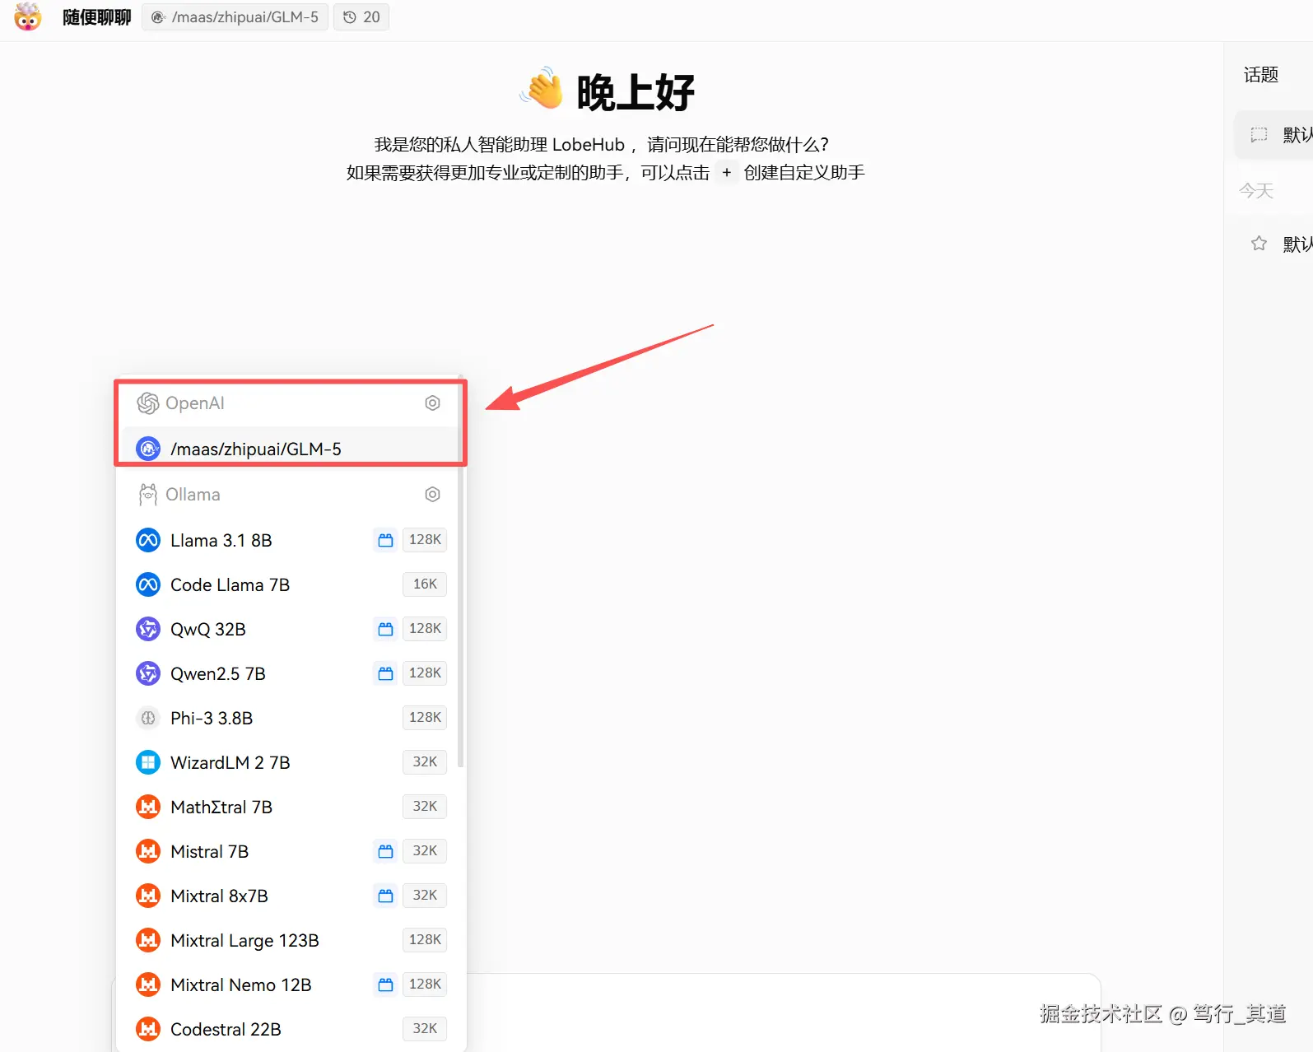Click the Microsoft icon beside WizardLM 2 7B
The height and width of the screenshot is (1052, 1313).
(148, 762)
